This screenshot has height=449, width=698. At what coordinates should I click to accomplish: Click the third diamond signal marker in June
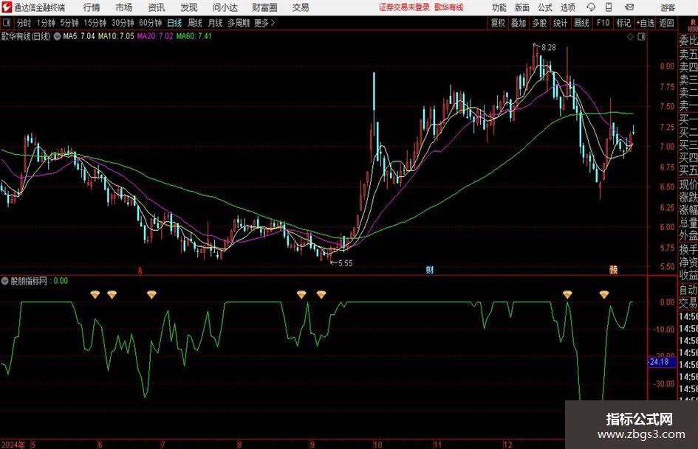[152, 294]
